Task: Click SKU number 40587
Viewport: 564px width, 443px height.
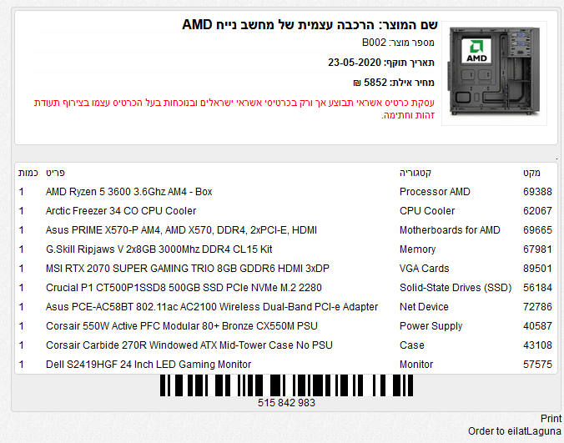Action: 537,325
